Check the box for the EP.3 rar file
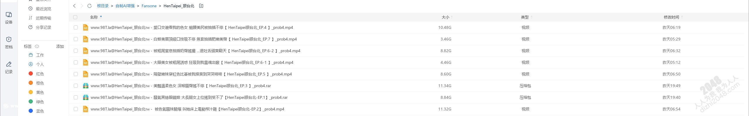This screenshot has width=749, height=116. (76, 86)
